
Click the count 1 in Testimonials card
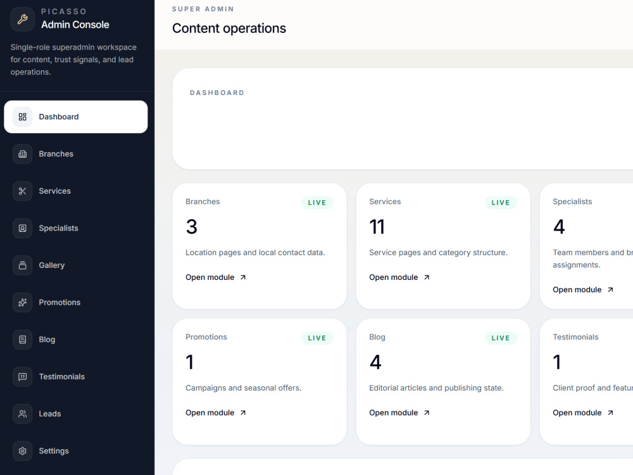[x=557, y=362]
